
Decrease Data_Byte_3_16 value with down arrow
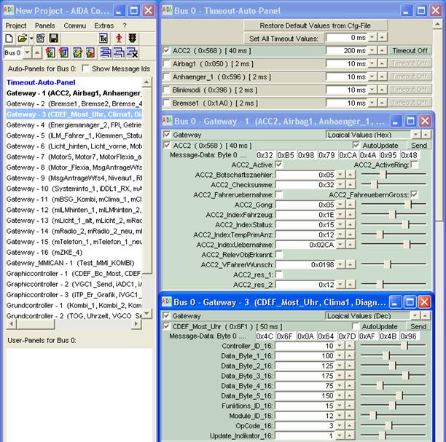coord(340,376)
